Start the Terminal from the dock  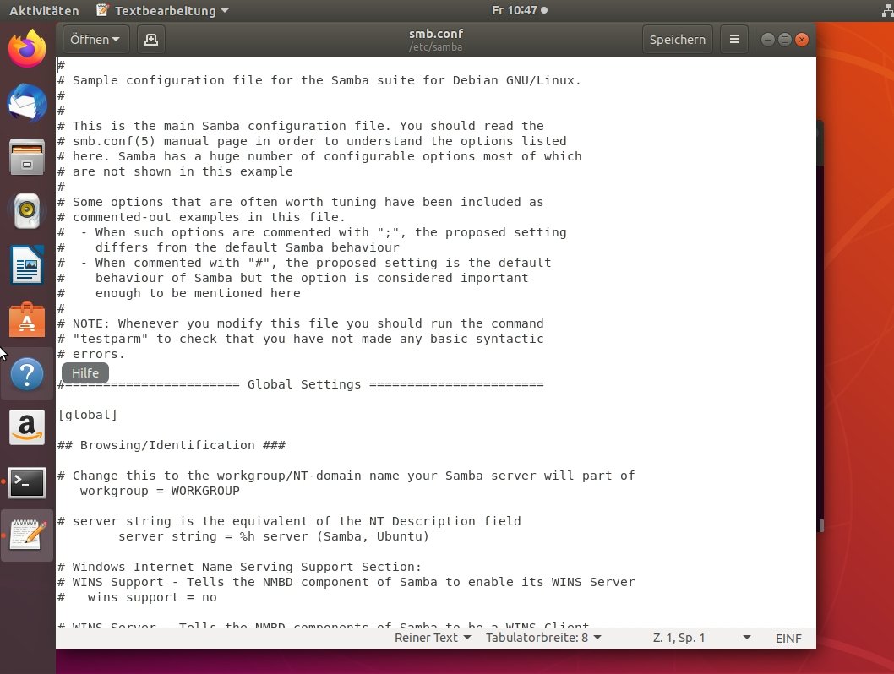click(x=27, y=481)
